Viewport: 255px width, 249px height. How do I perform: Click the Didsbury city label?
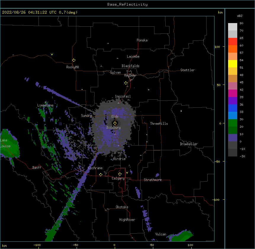(114, 127)
